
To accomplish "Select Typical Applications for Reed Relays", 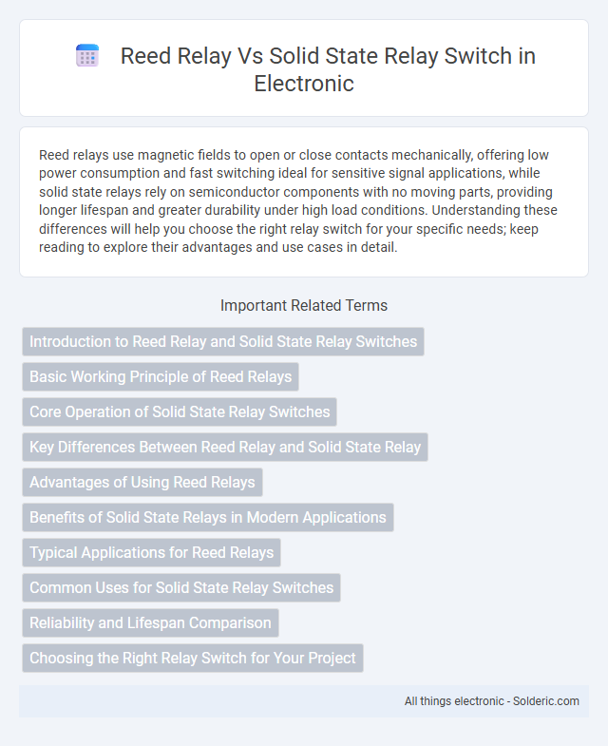I will point(151,553).
